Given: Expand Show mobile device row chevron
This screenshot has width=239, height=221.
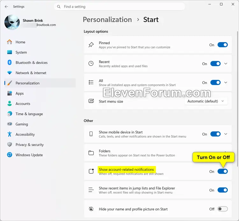Looking at the screenshot, I should pos(226,134).
